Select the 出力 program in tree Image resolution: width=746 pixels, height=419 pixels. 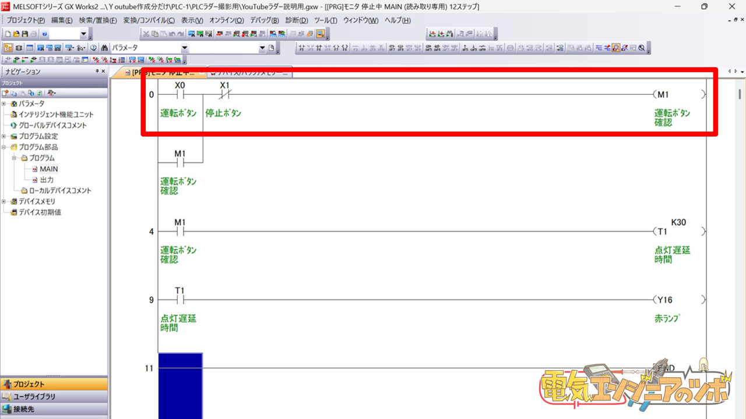point(46,180)
